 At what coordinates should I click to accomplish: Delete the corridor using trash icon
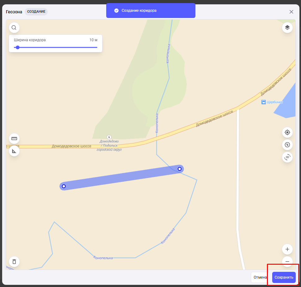pos(14,262)
